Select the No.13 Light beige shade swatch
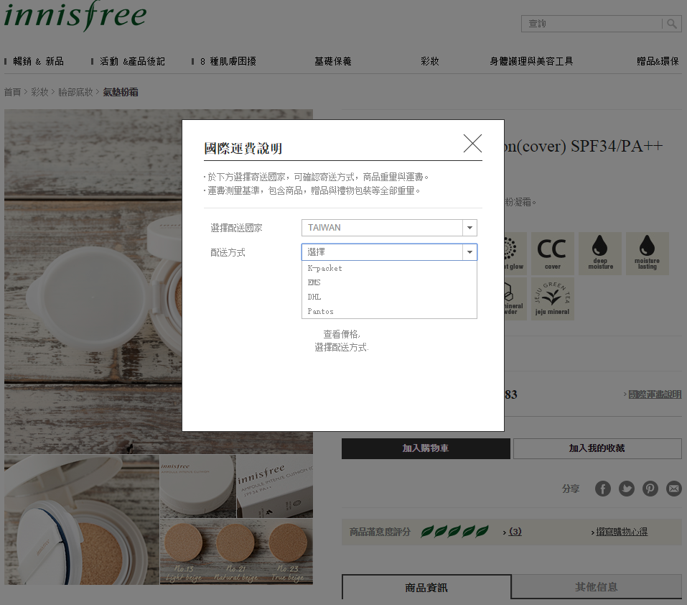 (184, 544)
